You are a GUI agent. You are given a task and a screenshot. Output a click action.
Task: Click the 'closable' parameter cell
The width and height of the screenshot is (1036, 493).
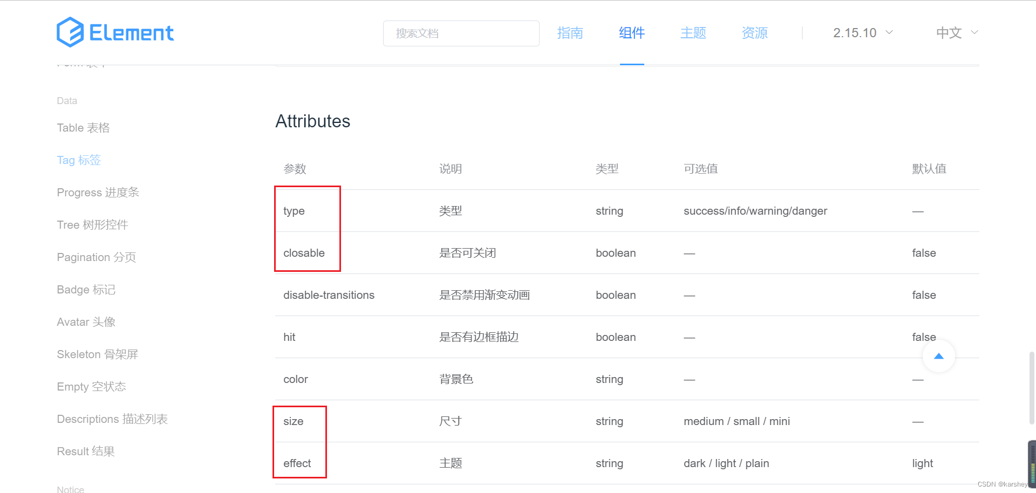(304, 253)
